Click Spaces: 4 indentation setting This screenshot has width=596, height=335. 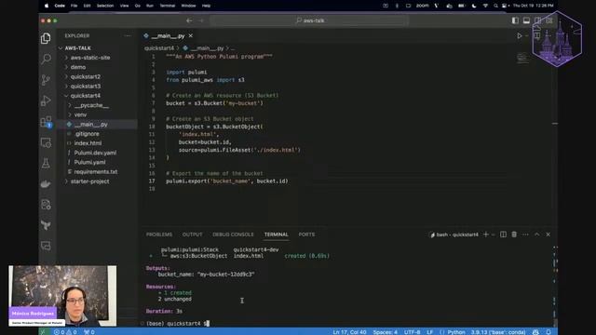coord(385,332)
